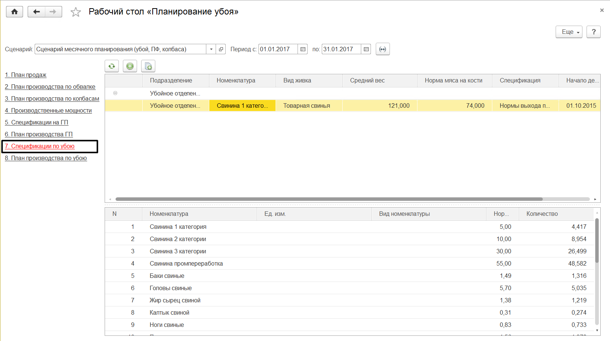Screen dimensions: 610x341
Task: Click the right arrow of horizontal scrollbar
Action: [x=595, y=199]
